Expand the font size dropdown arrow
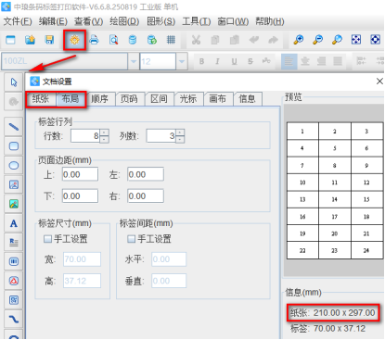Viewport: 385px width, 340px height. pos(182,61)
